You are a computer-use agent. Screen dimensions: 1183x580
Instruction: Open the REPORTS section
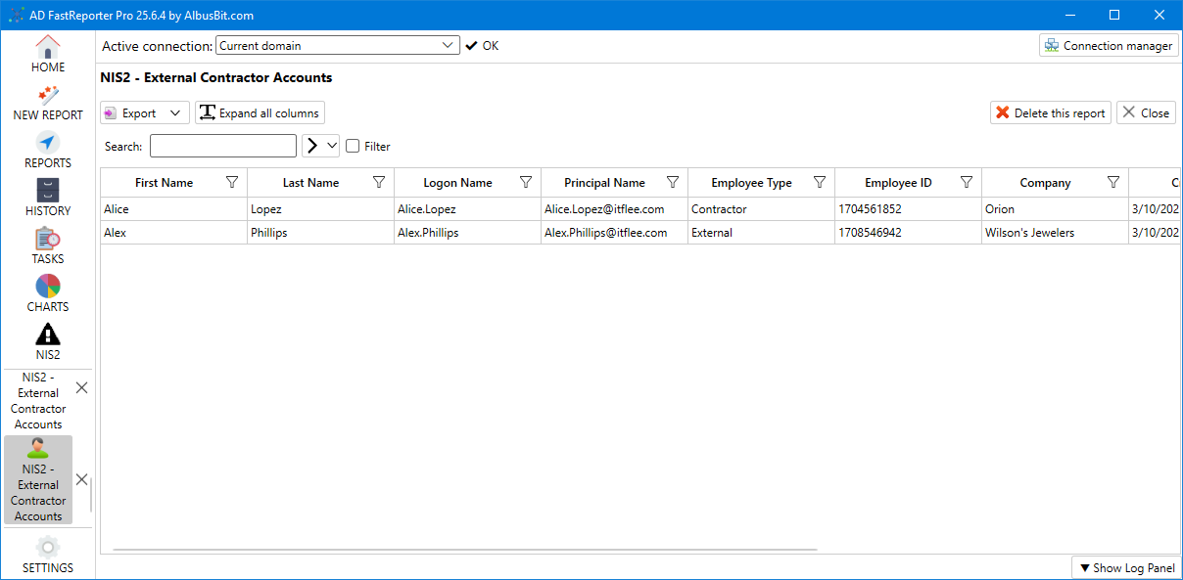48,151
